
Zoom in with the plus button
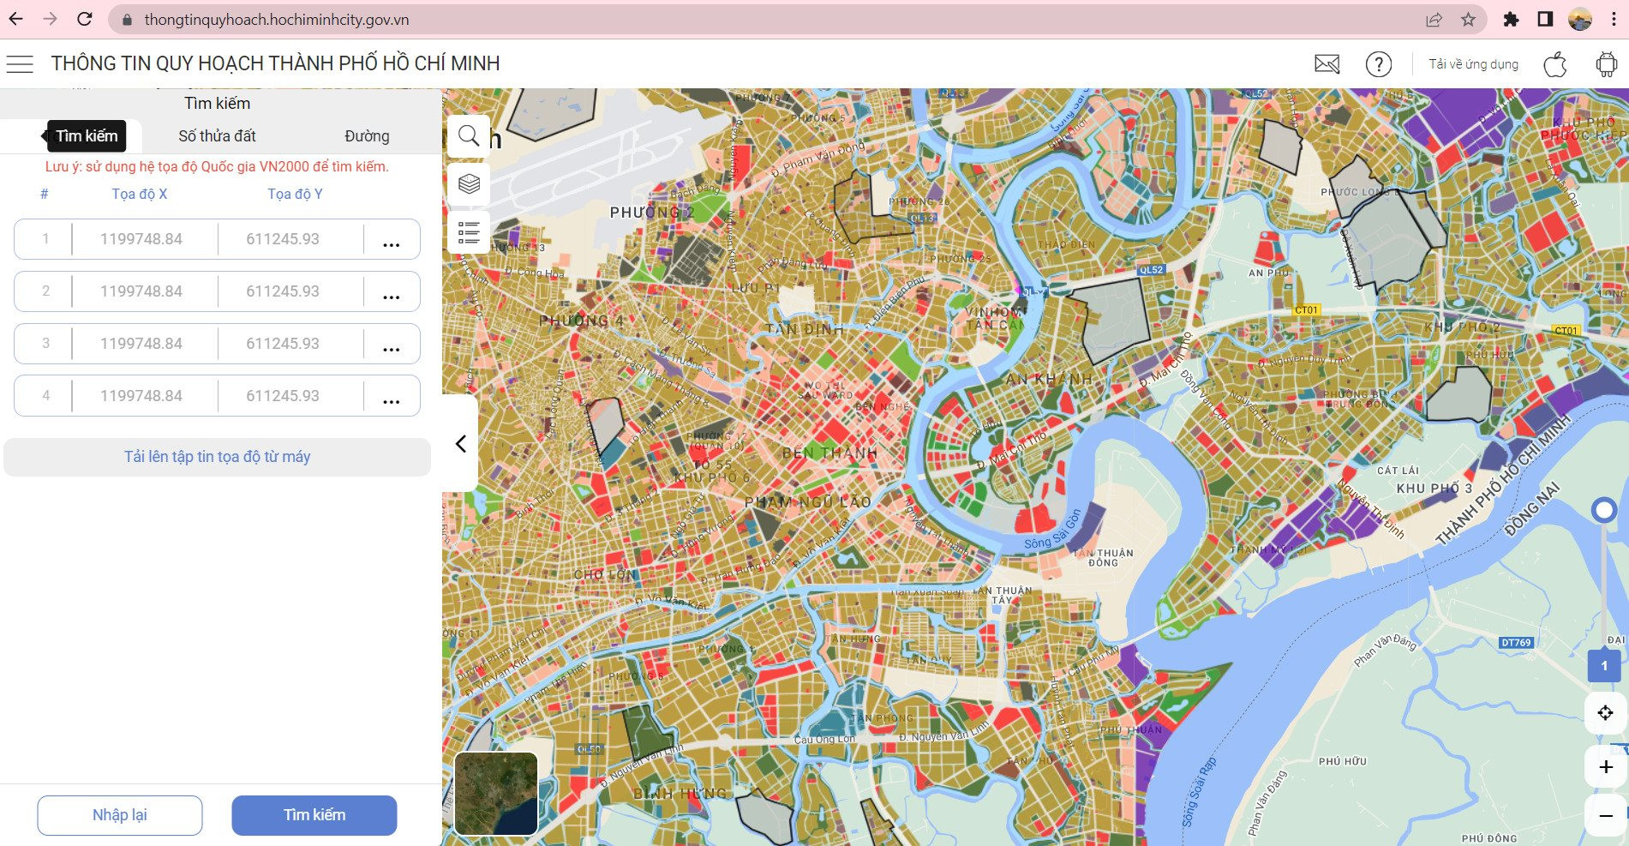point(1606,767)
